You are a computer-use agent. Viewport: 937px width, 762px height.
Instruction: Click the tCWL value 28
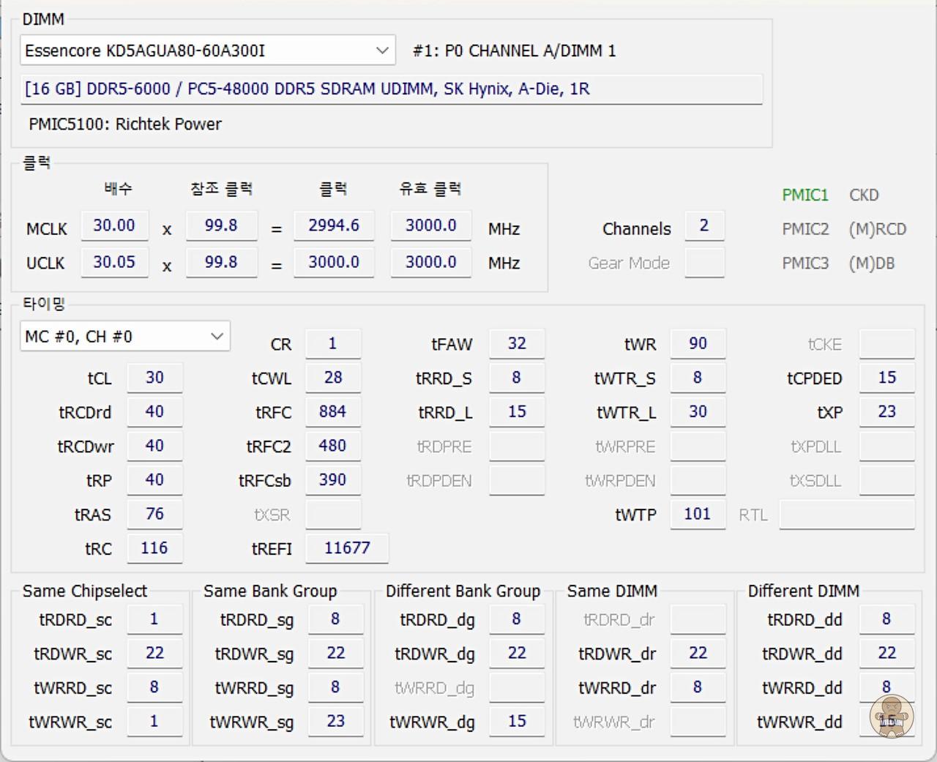coord(333,378)
